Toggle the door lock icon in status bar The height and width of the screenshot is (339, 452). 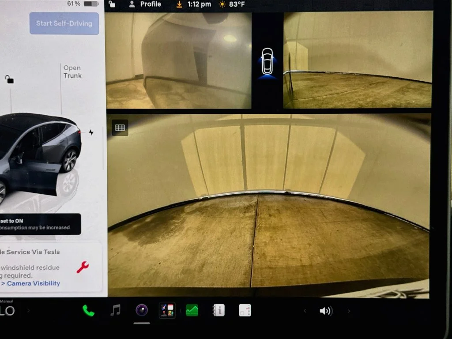click(x=112, y=4)
